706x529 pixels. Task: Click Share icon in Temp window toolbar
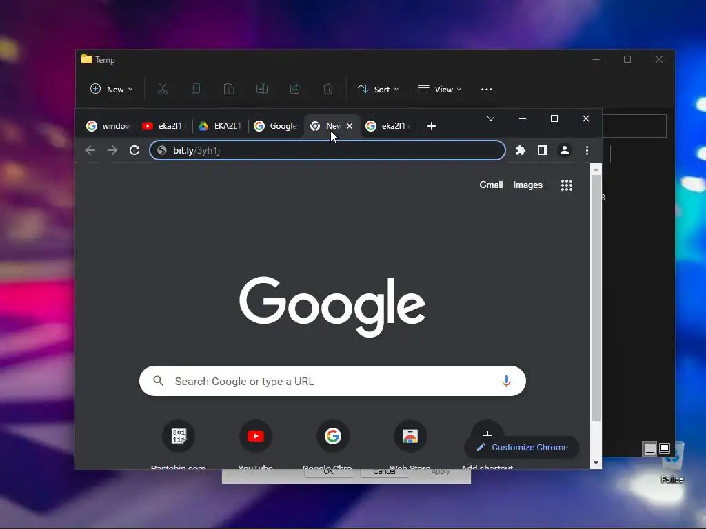[295, 89]
